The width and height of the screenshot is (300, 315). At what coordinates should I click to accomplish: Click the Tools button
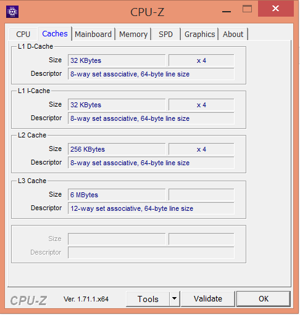tap(148, 299)
